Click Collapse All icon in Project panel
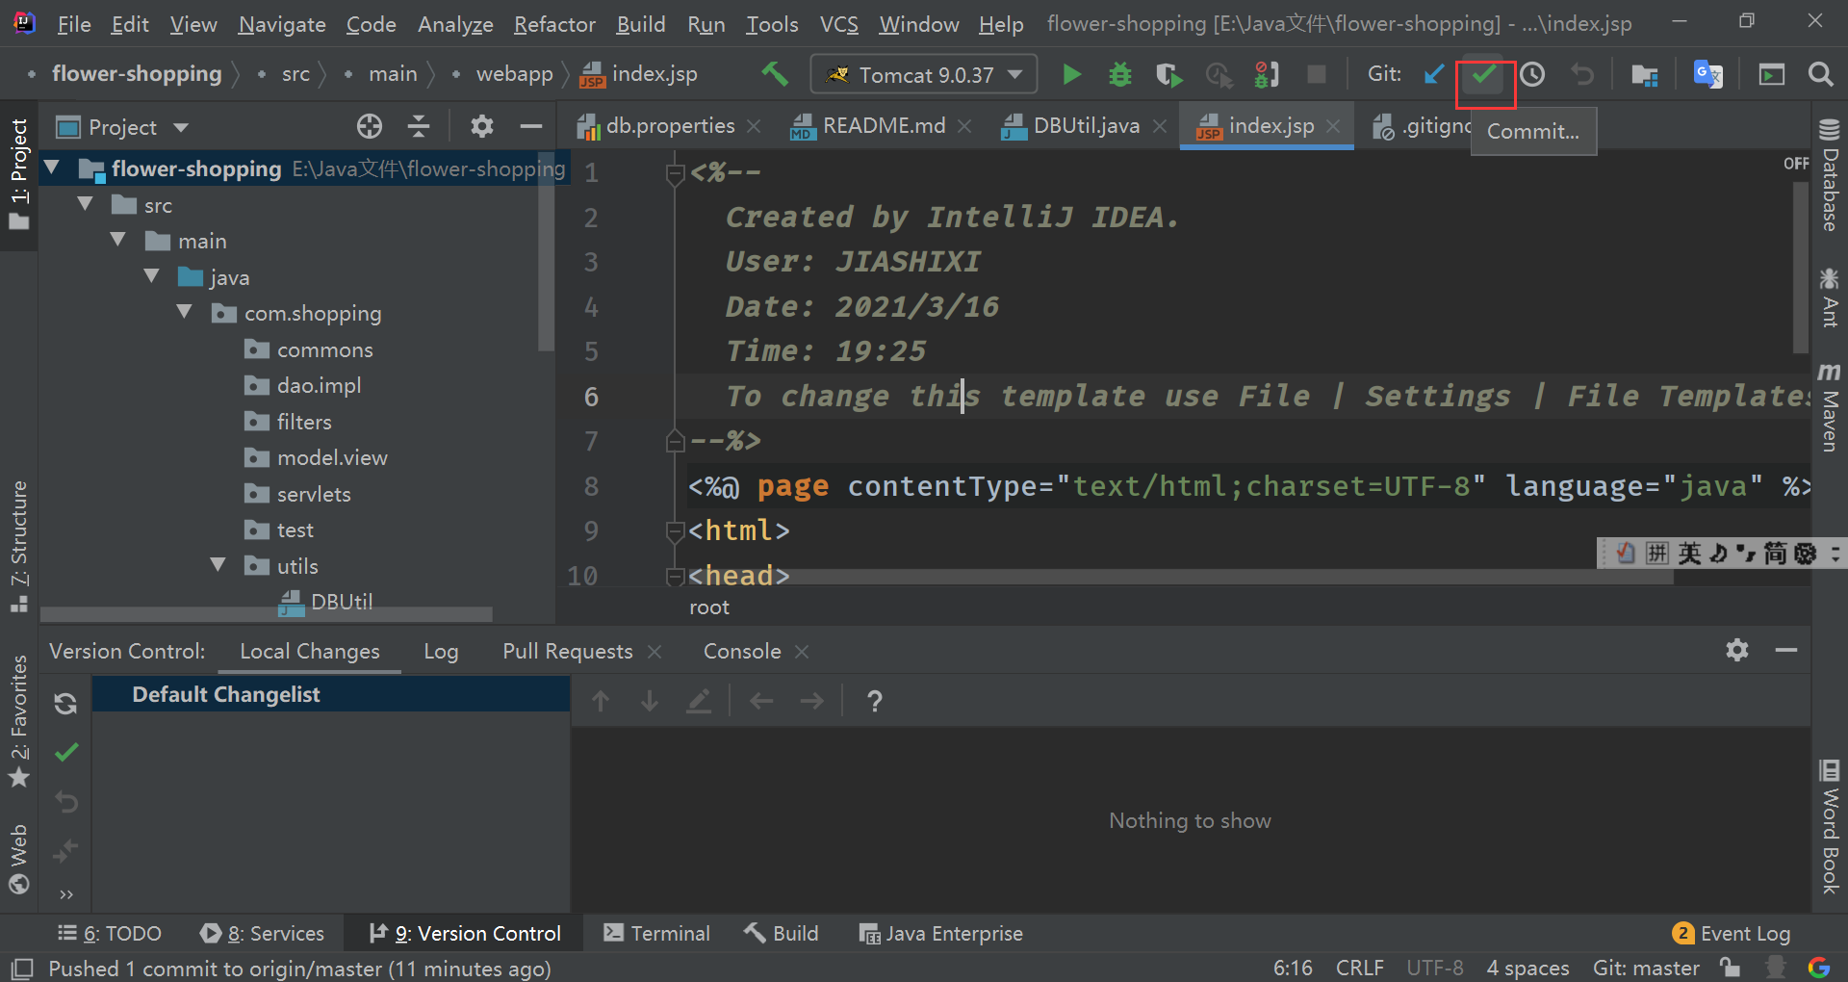Viewport: 1848px width, 982px height. click(x=419, y=126)
